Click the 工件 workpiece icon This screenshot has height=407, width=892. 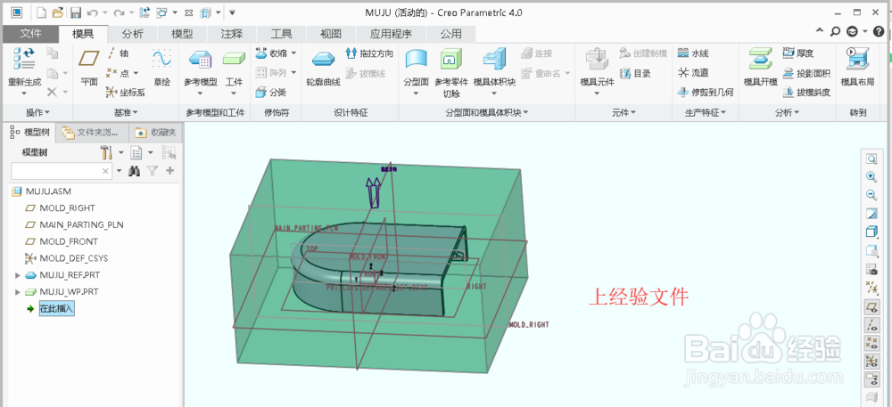tap(234, 58)
